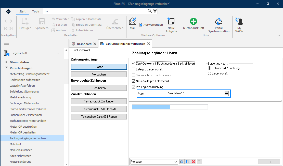Screen dimensions: 283x166
Task: Click the blue save preset disk icon
Action: tap(188, 162)
